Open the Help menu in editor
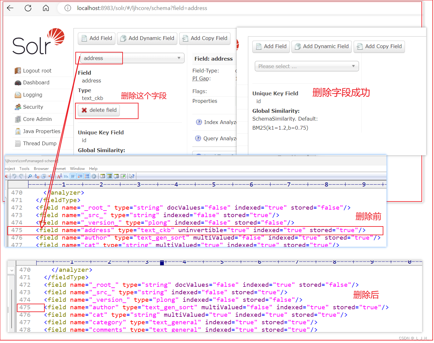The height and width of the screenshot is (343, 434). 93,168
